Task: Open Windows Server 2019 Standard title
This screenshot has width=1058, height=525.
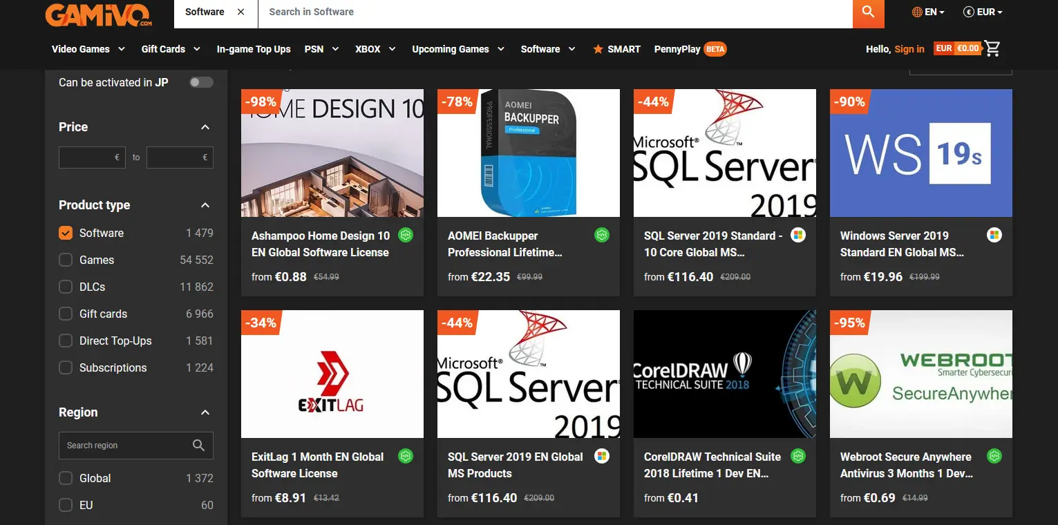Action: (x=903, y=244)
